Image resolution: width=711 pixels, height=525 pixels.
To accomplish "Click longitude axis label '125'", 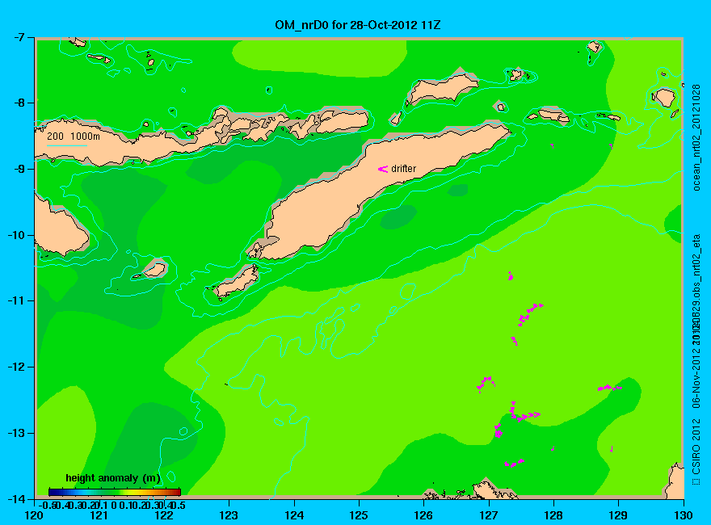I will tap(359, 515).
